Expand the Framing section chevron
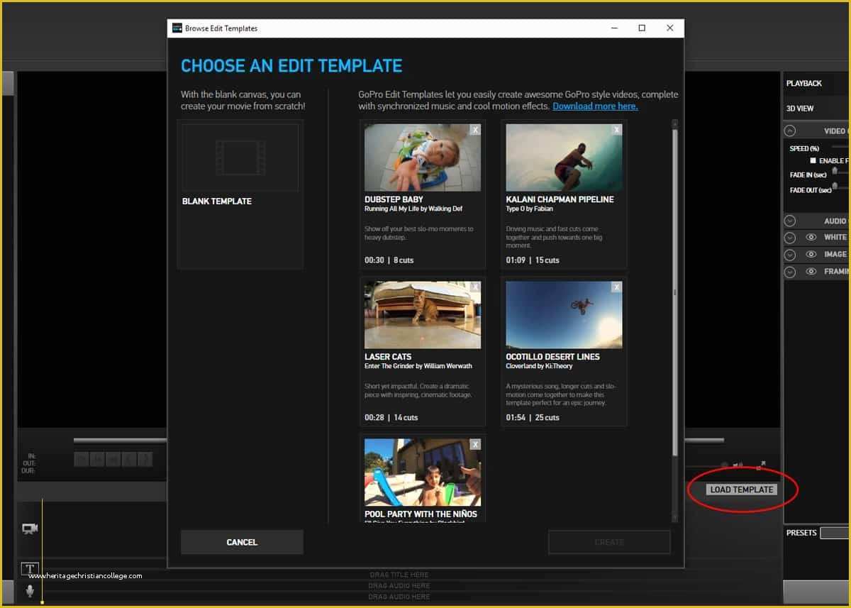851x608 pixels. 790,272
